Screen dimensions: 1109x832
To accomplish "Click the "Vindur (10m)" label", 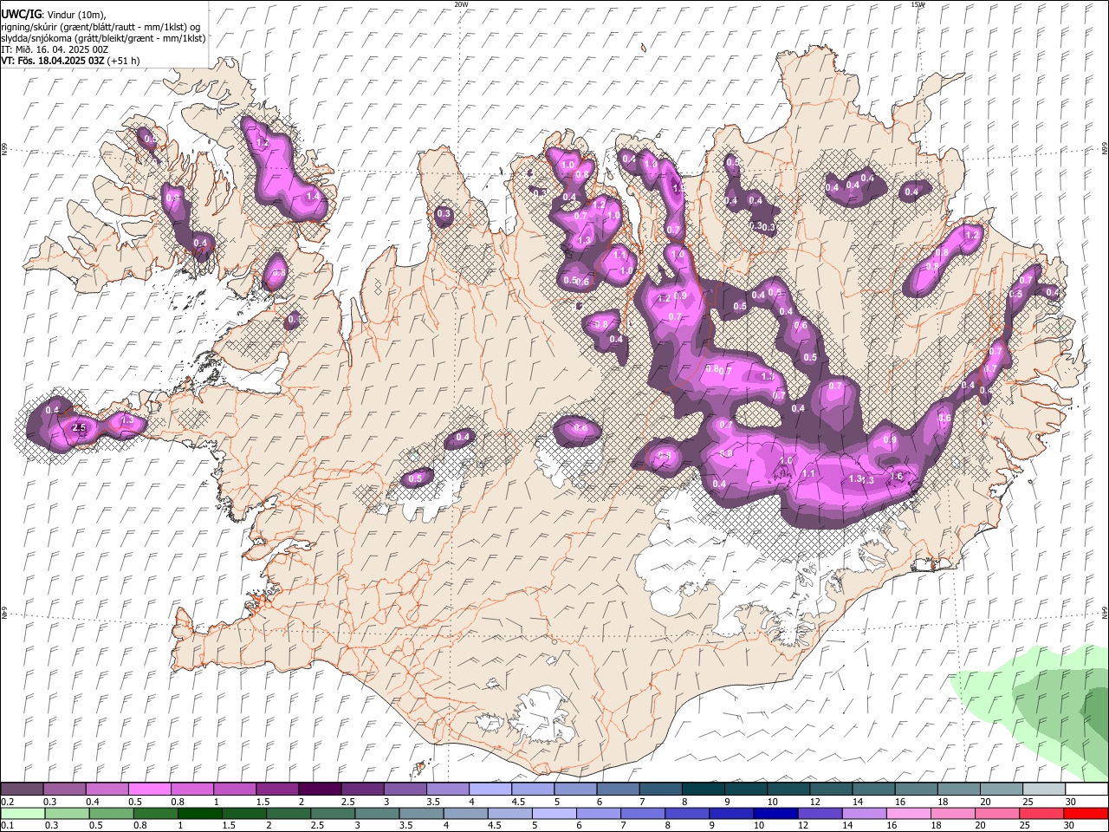I will point(76,15).
